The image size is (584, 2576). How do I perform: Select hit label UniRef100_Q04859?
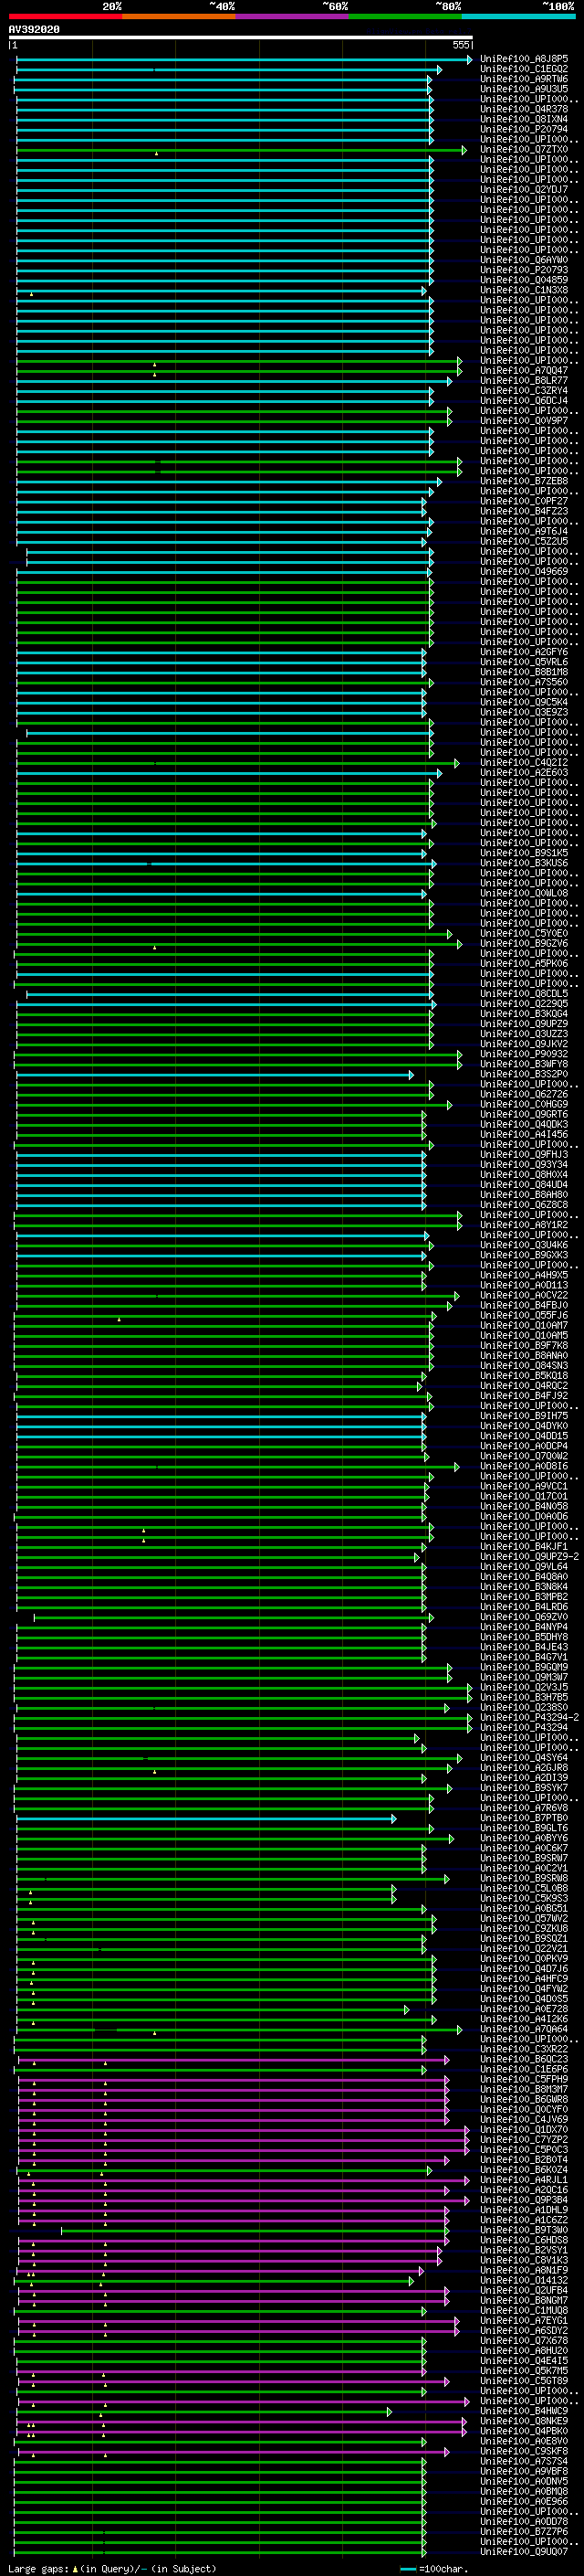pos(524,280)
